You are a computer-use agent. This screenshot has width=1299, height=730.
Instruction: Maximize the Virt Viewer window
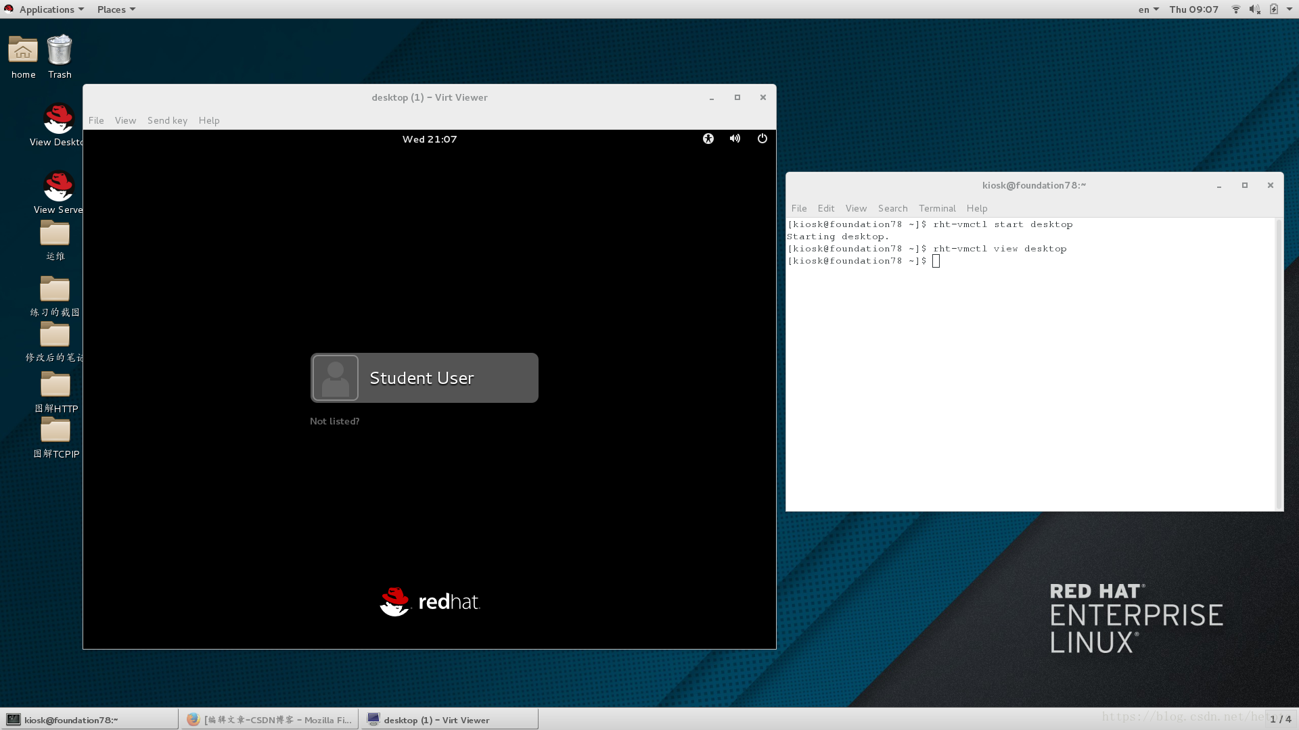point(737,97)
